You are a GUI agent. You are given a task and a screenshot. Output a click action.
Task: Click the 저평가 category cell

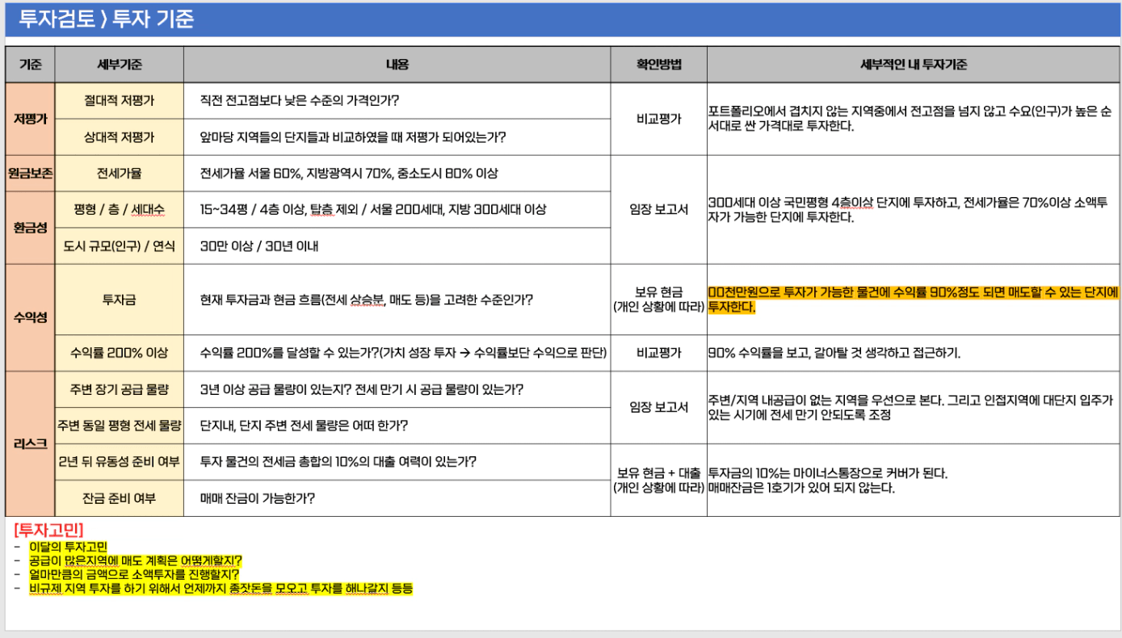point(30,118)
